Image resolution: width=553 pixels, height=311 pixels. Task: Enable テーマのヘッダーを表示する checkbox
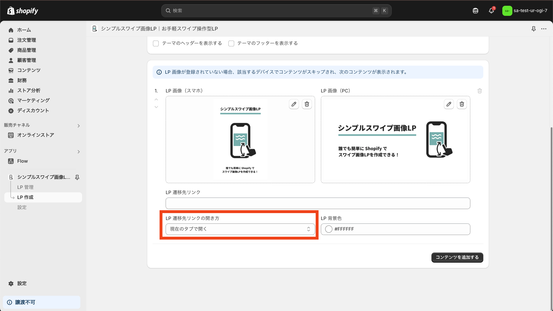[156, 43]
